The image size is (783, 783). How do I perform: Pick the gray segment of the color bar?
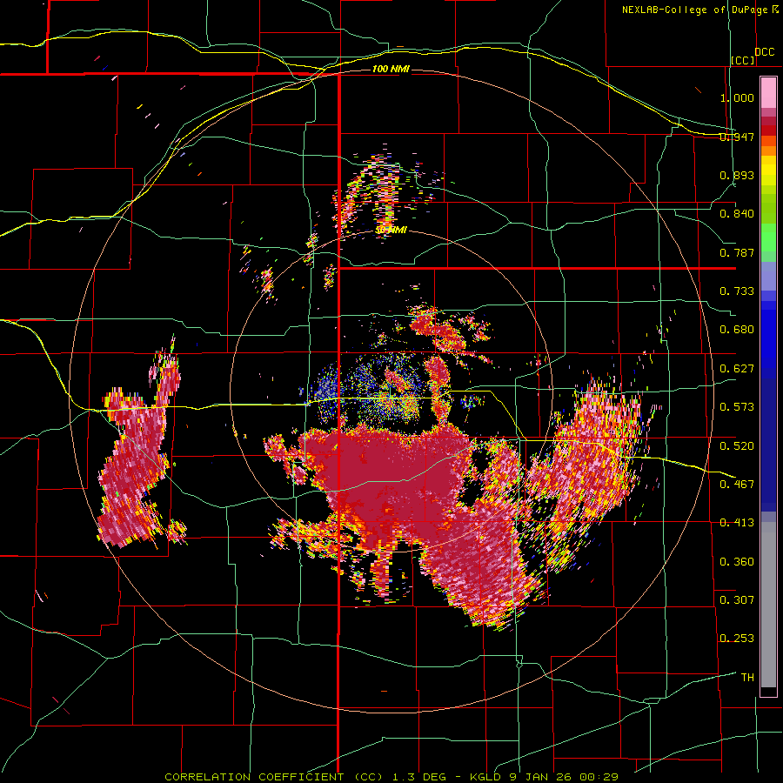tap(768, 605)
